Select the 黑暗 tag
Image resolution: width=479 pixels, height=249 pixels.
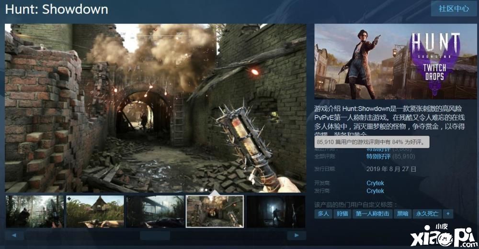click(402, 214)
